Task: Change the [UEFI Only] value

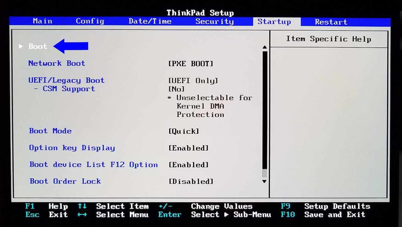Action: pyautogui.click(x=193, y=81)
